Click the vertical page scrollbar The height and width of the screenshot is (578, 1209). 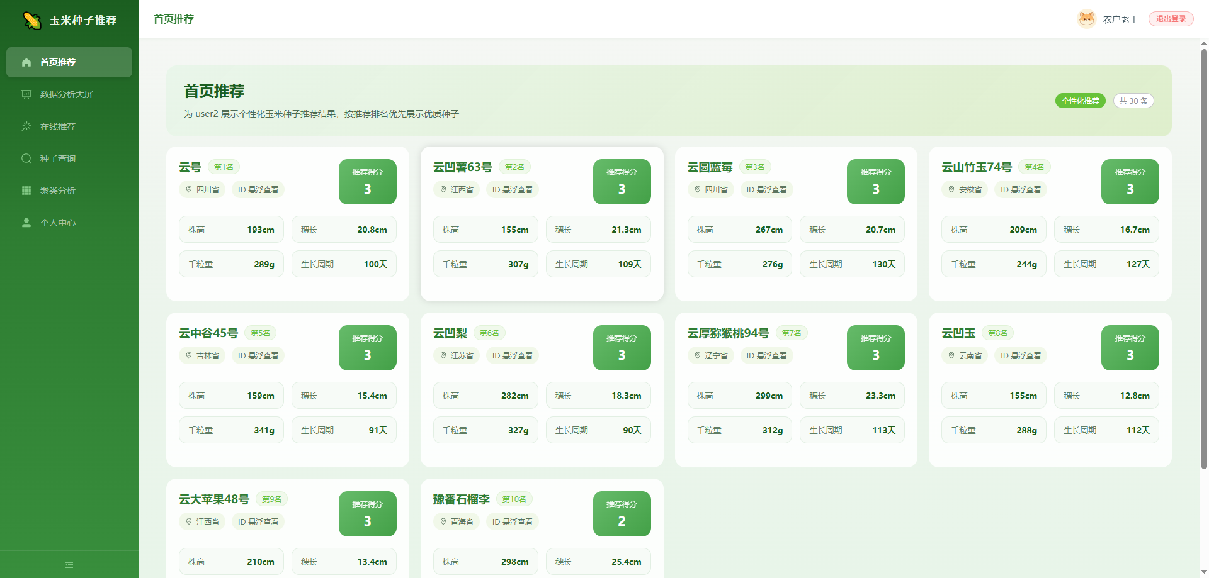(x=1204, y=259)
